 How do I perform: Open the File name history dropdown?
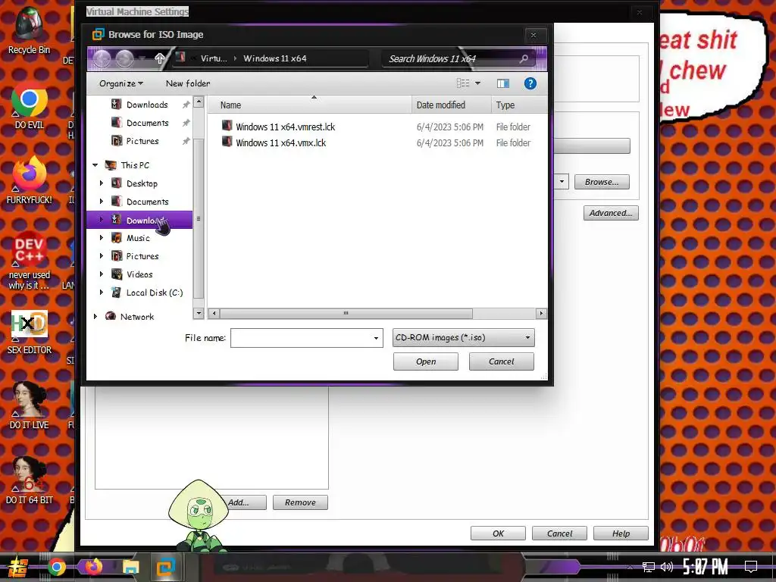tap(376, 338)
